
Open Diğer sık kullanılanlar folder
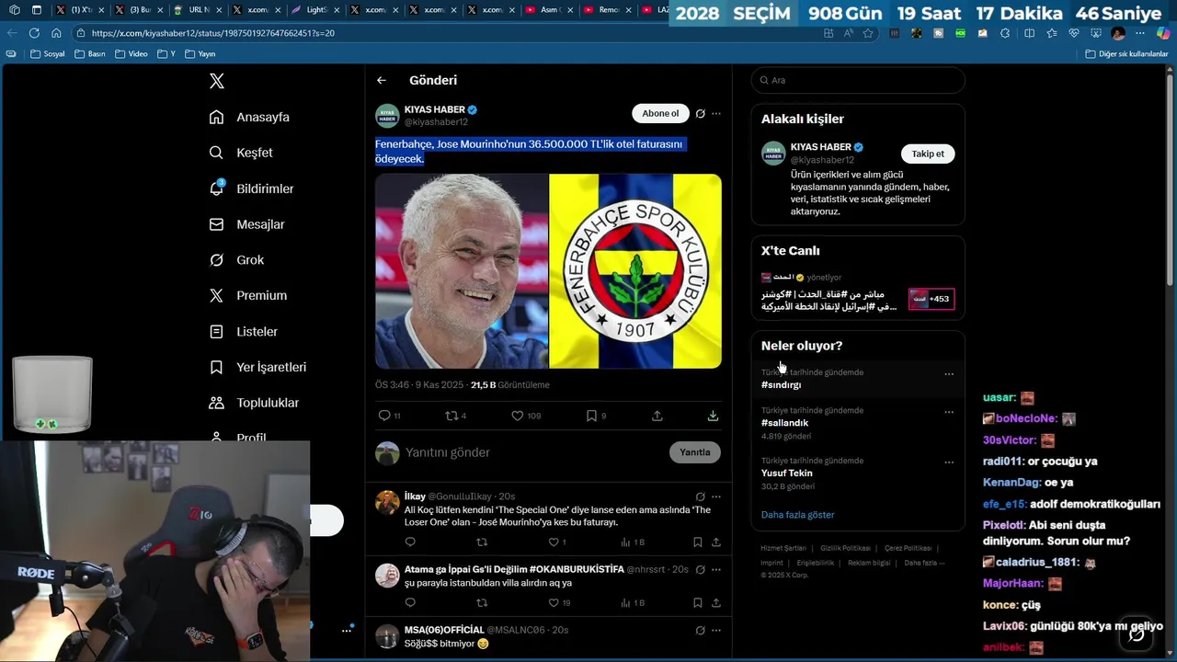click(x=1126, y=54)
